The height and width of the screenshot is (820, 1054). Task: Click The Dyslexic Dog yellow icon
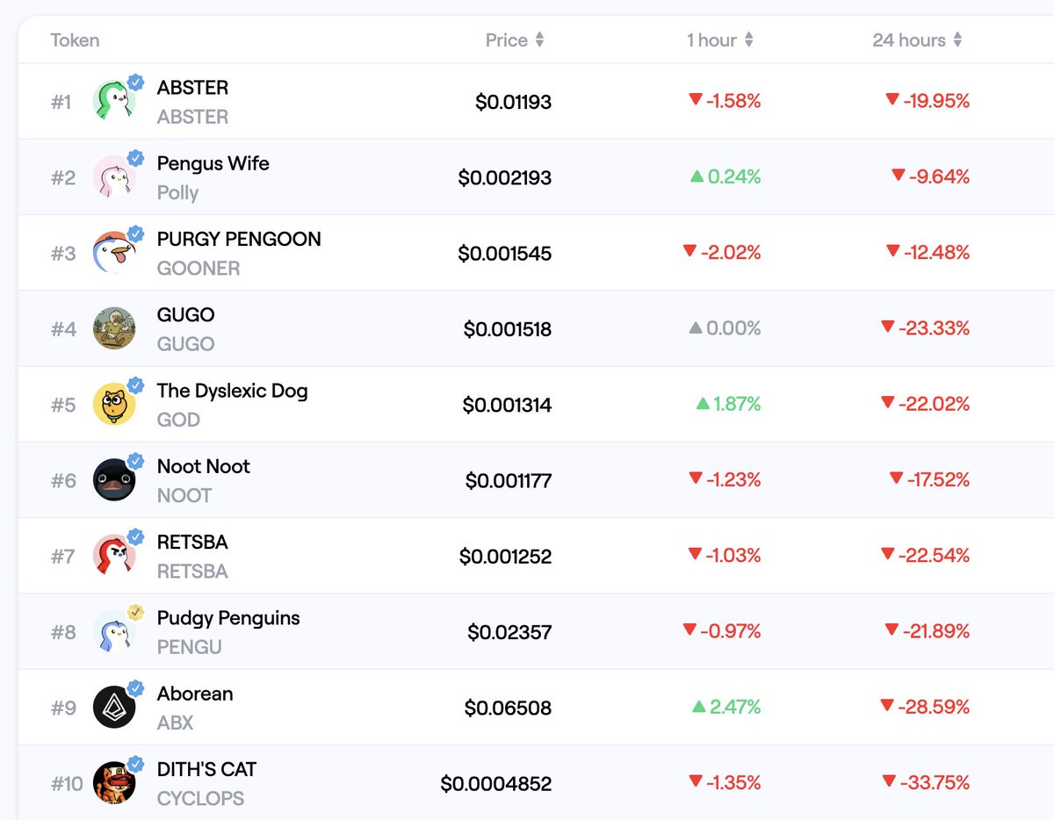[x=114, y=404]
